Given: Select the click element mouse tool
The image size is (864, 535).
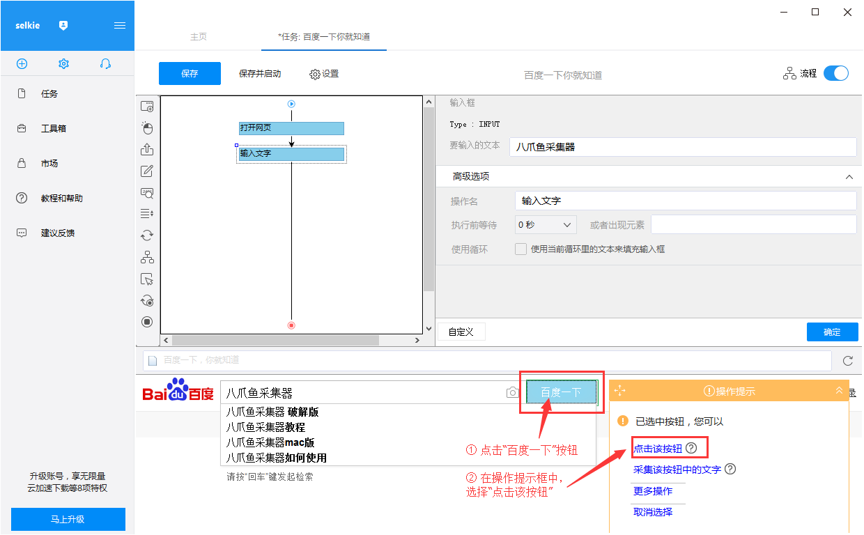Looking at the screenshot, I should click(147, 128).
